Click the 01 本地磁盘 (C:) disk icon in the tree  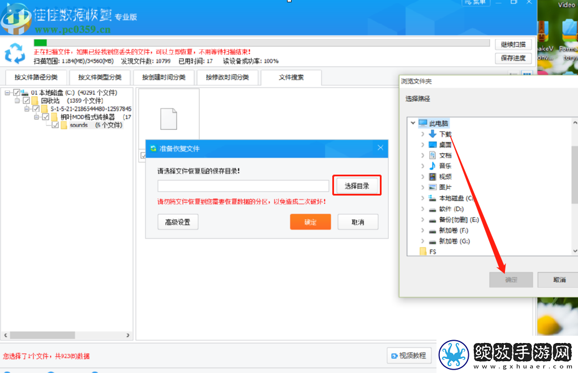tap(24, 92)
